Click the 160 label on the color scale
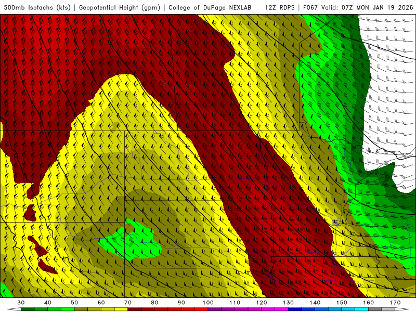The width and height of the screenshot is (416, 312). click(x=369, y=303)
